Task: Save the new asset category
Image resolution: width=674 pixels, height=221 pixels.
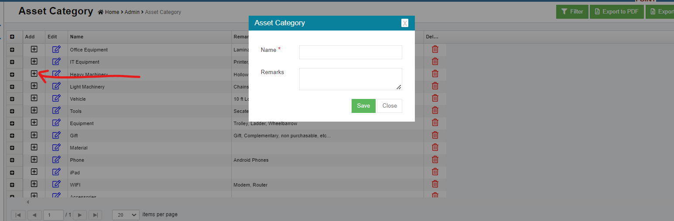Action: (x=363, y=106)
